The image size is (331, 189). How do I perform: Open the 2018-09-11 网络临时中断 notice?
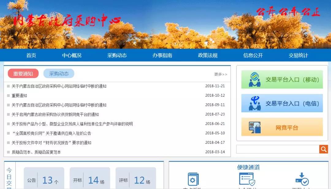[59, 105]
